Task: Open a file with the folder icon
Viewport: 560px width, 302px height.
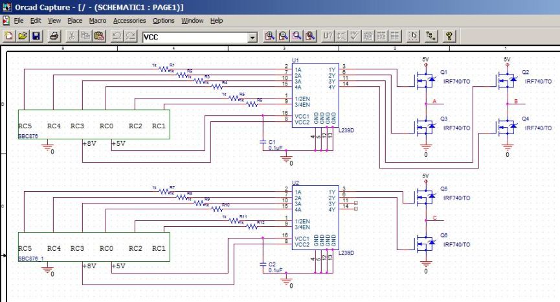Action: click(x=23, y=36)
